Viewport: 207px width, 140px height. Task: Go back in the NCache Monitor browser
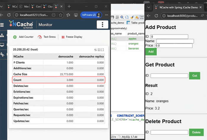tap(1, 15)
